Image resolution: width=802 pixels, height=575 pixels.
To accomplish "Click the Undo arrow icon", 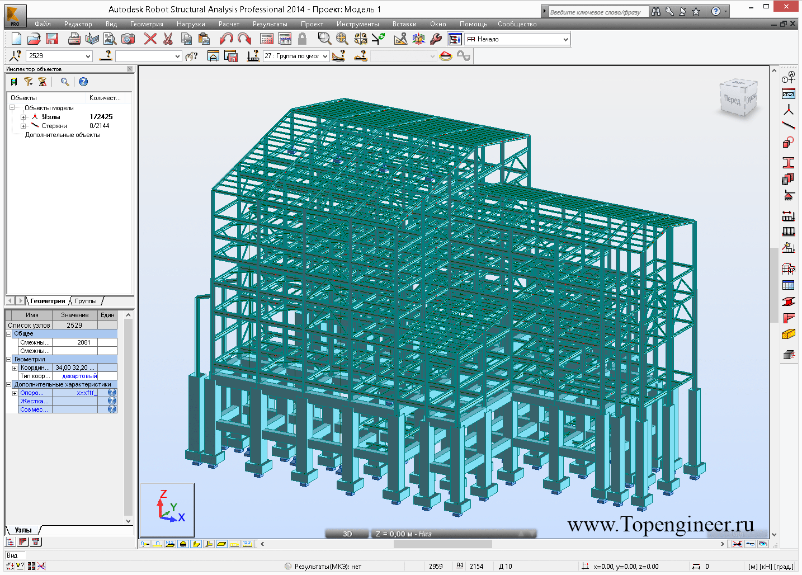I will (x=226, y=39).
